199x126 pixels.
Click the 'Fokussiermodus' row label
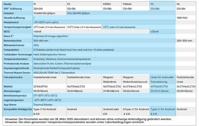[13, 77]
